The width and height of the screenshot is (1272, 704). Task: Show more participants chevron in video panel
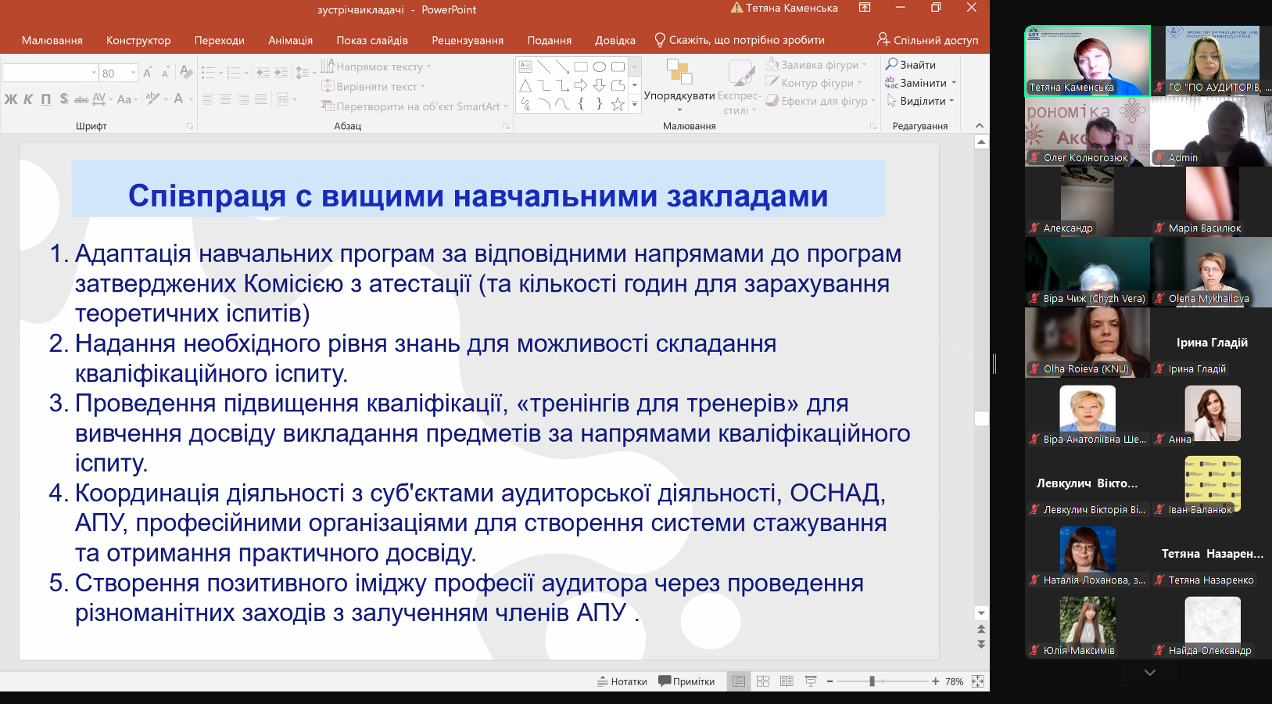[x=1149, y=673]
